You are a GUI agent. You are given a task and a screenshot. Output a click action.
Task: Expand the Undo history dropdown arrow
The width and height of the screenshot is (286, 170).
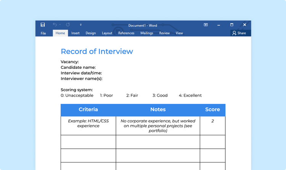click(x=60, y=25)
